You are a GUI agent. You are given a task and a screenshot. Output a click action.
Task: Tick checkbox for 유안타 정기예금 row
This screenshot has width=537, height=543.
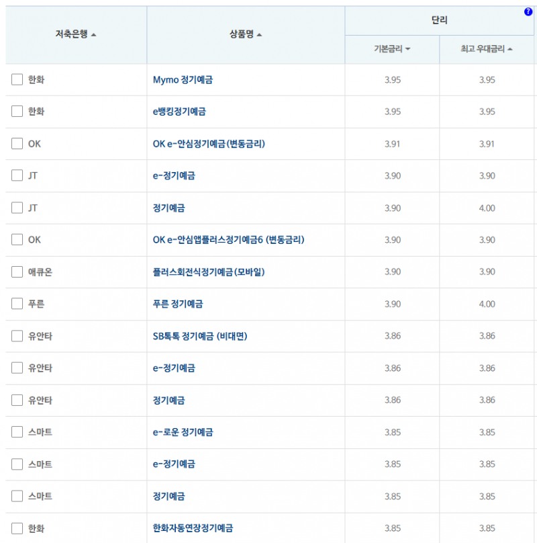coord(17,401)
